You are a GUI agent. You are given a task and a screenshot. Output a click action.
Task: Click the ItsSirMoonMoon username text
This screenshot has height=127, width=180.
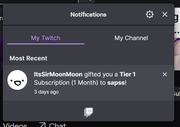click(x=58, y=75)
